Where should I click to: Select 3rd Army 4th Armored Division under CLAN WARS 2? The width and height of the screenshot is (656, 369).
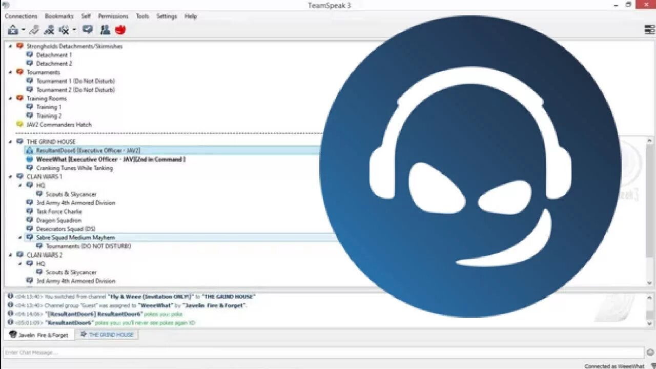(x=76, y=281)
